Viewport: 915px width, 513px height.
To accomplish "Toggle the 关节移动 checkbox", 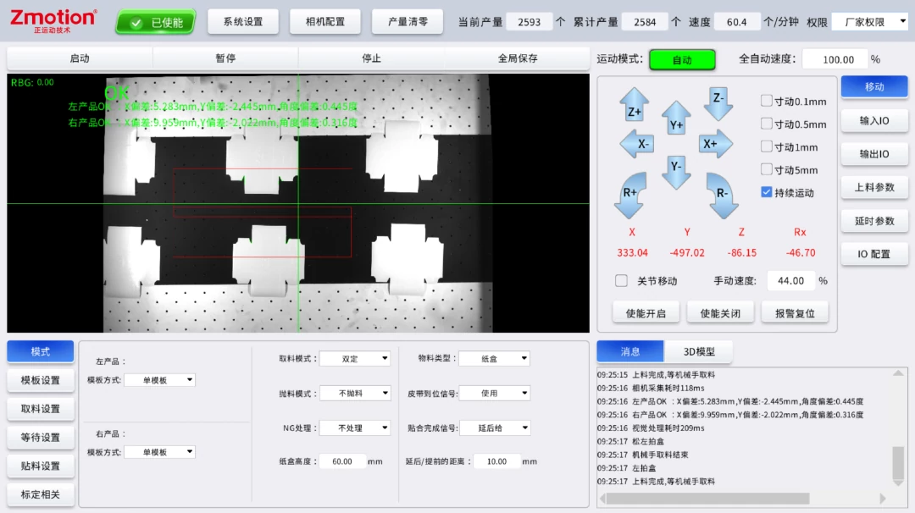I will click(622, 281).
